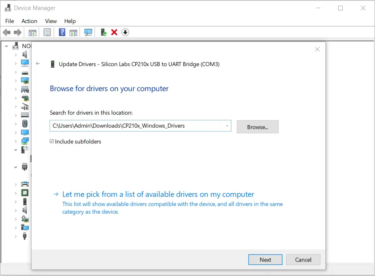The height and width of the screenshot is (276, 375).
Task: Open the View menu
Action: click(51, 21)
